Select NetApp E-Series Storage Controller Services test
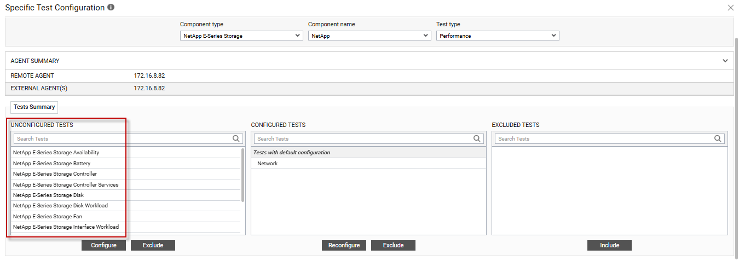This screenshot has width=739, height=261. pyautogui.click(x=125, y=185)
